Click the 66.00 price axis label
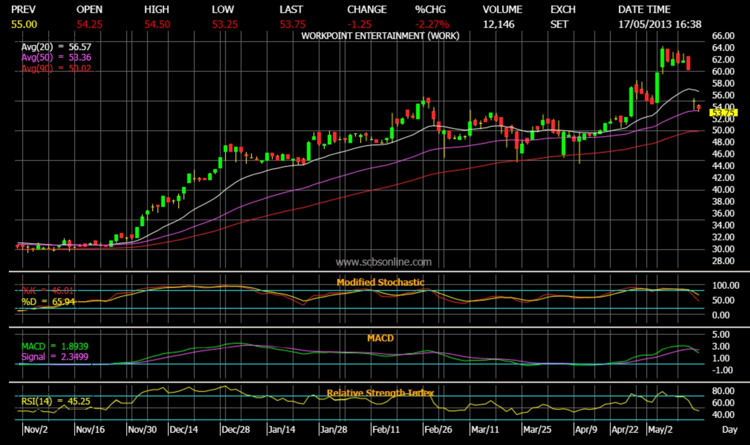 tap(723, 36)
